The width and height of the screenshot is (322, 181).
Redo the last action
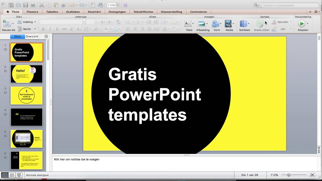[82, 5]
